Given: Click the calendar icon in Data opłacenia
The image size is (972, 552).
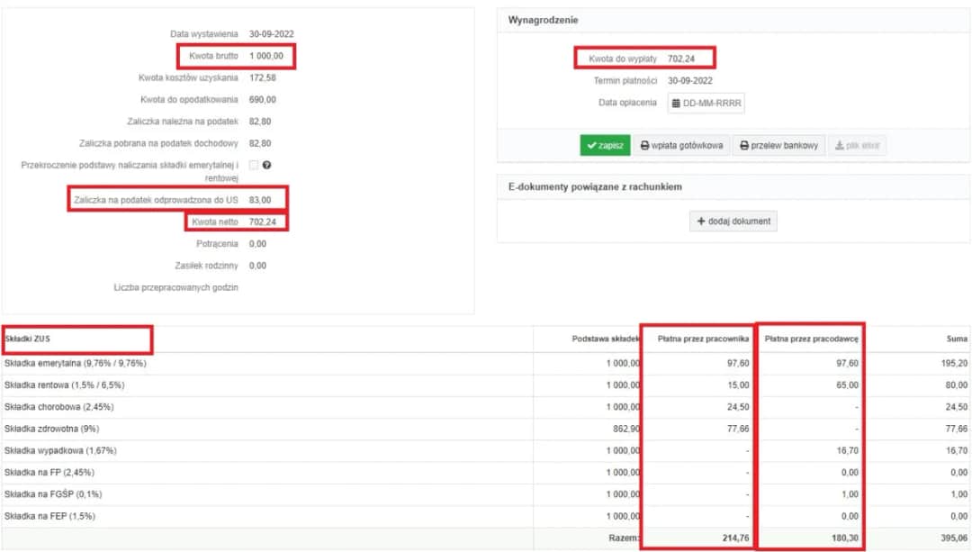Looking at the screenshot, I should [x=677, y=104].
